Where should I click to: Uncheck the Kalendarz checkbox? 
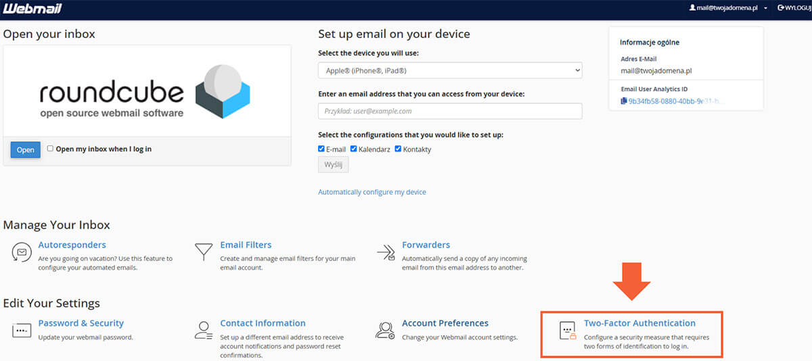[354, 149]
